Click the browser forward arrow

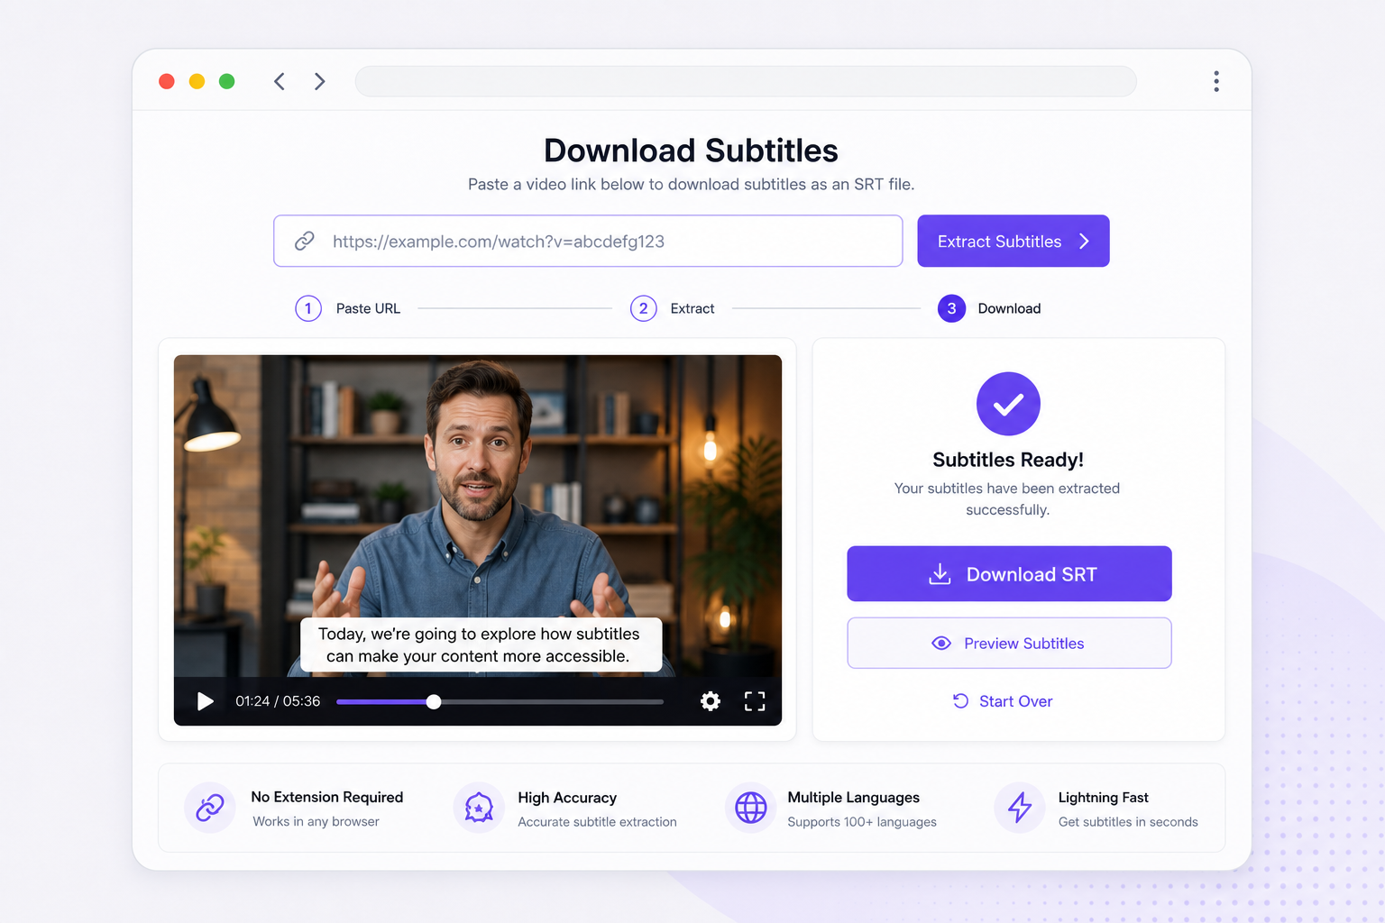319,82
